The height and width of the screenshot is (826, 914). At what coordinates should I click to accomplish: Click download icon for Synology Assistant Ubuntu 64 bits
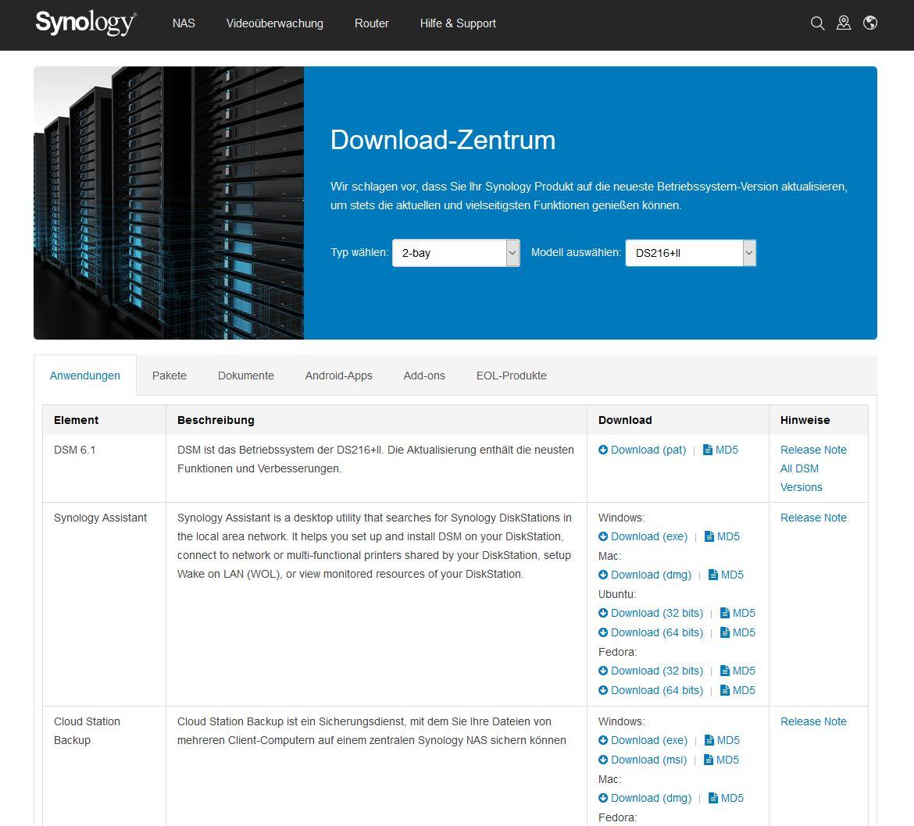pos(603,632)
